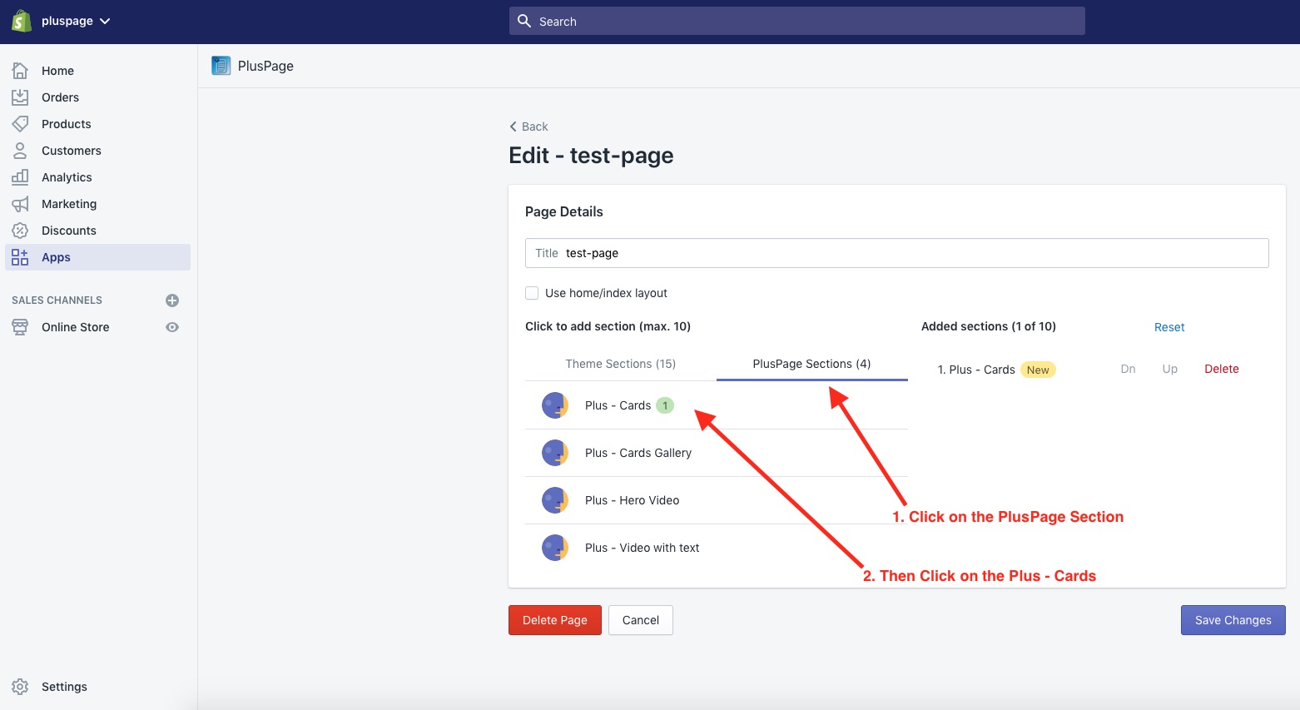Image resolution: width=1300 pixels, height=710 pixels.
Task: Add a sales channel plus icon
Action: pos(172,300)
